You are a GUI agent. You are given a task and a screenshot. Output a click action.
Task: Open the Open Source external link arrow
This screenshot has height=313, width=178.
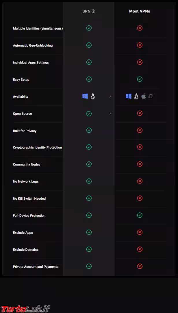pos(110,114)
